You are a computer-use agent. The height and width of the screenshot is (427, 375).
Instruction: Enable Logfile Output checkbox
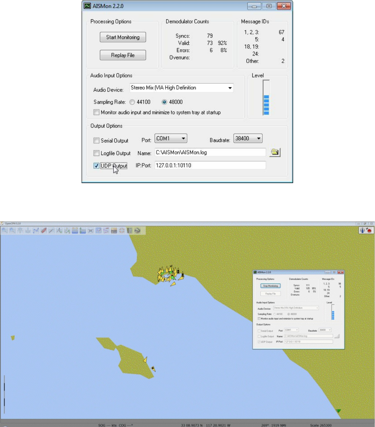click(96, 153)
